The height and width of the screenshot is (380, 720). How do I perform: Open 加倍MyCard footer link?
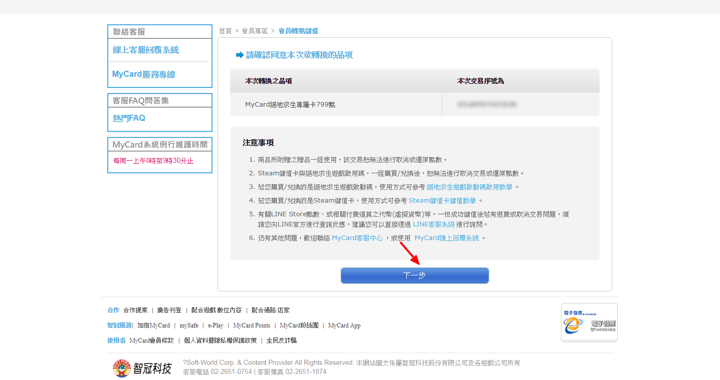coord(154,325)
